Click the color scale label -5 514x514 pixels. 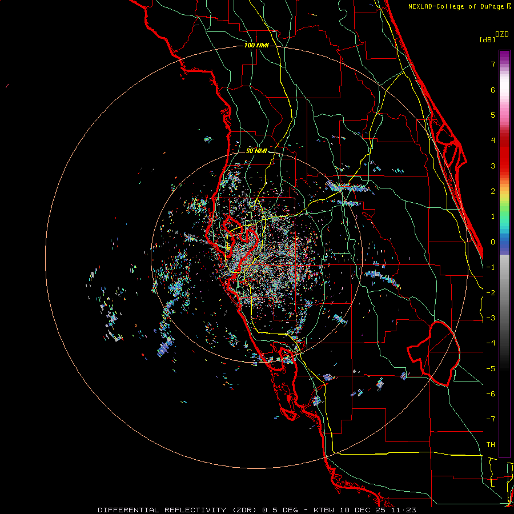[491, 369]
